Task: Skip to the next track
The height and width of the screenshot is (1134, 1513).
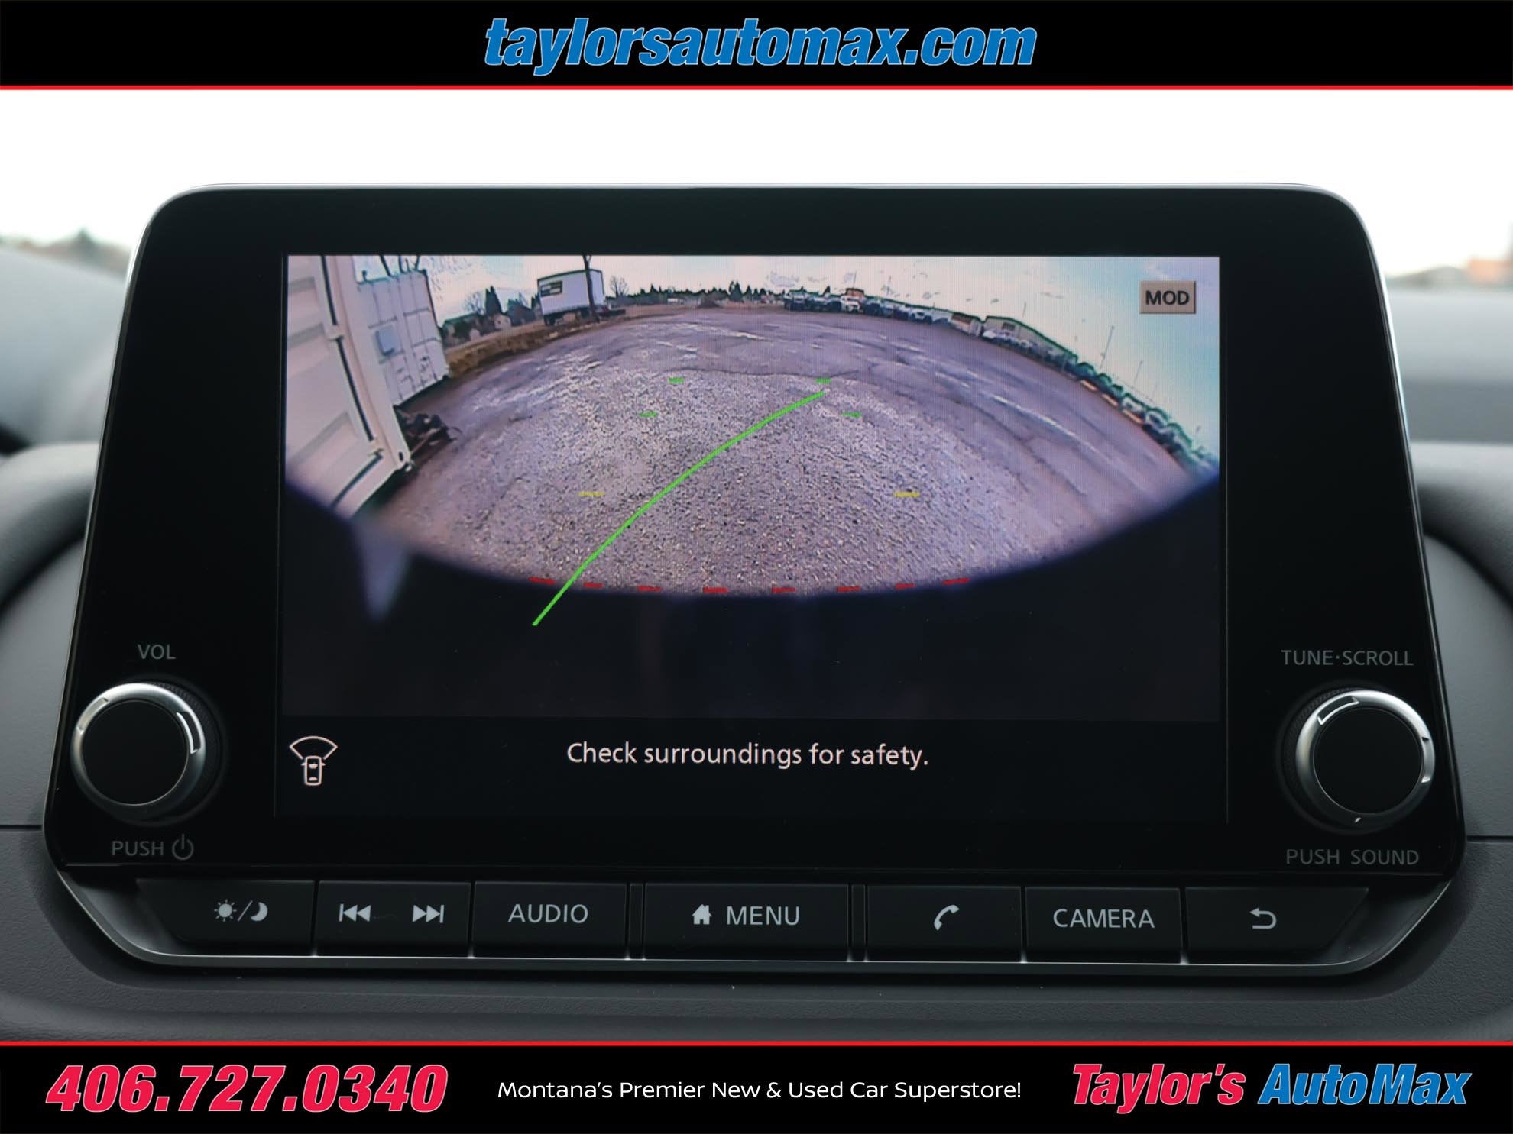Action: (428, 914)
